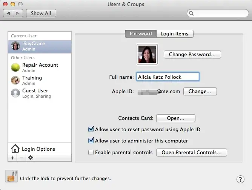Click the lock to prevent changes
The width and height of the screenshot is (252, 190).
(x=12, y=176)
